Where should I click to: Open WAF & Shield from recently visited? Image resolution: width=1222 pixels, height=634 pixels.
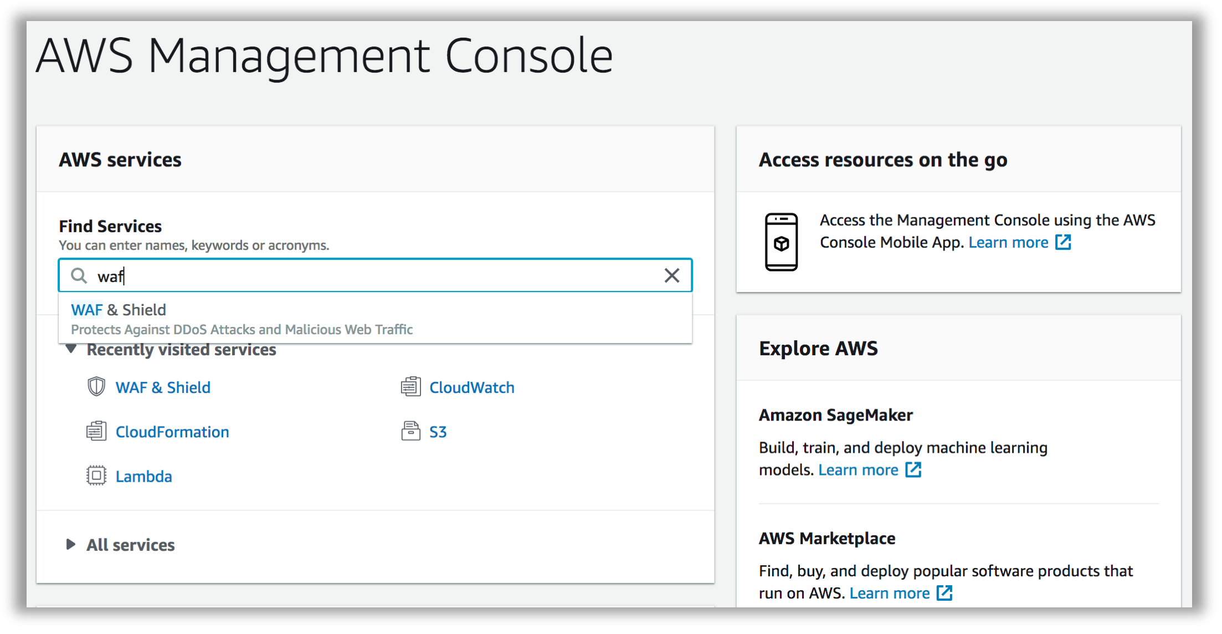point(163,387)
